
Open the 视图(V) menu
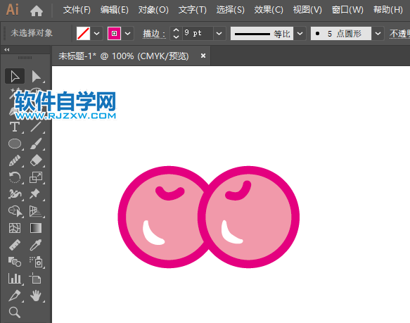click(x=307, y=10)
